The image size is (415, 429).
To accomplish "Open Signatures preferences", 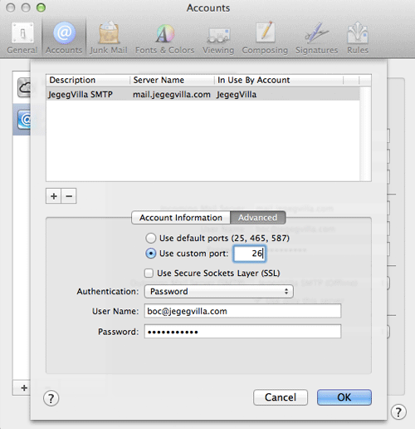I will click(x=316, y=38).
